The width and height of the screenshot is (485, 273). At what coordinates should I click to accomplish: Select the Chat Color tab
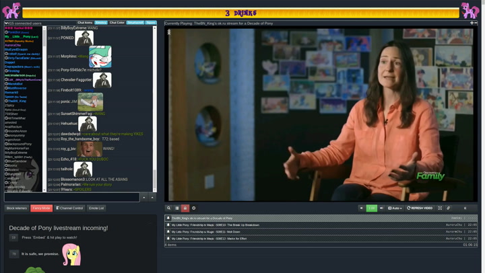click(117, 23)
